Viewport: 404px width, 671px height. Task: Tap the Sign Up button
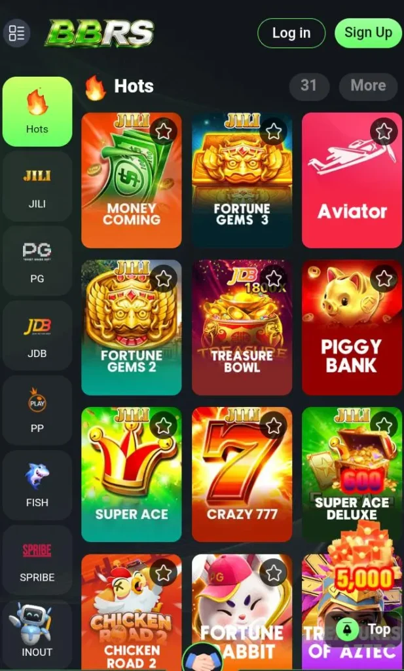pyautogui.click(x=368, y=33)
